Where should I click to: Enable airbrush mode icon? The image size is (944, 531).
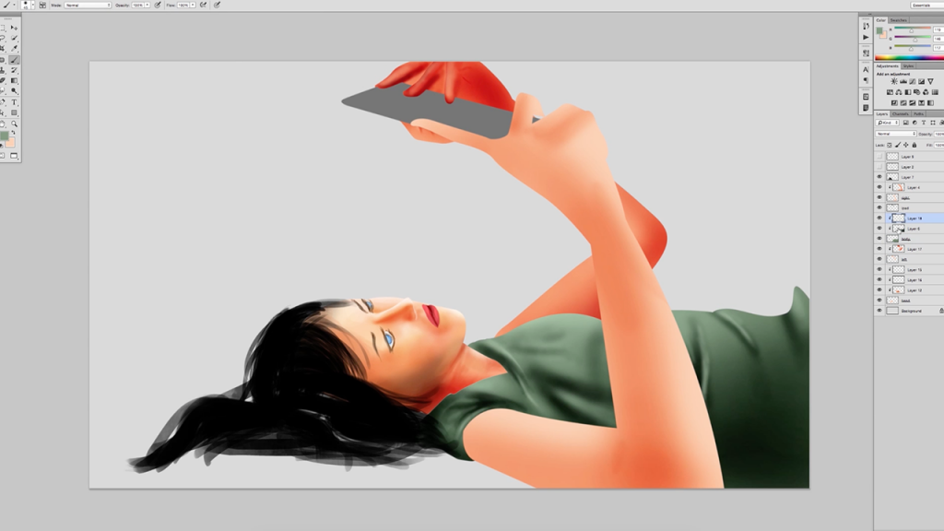coord(203,5)
